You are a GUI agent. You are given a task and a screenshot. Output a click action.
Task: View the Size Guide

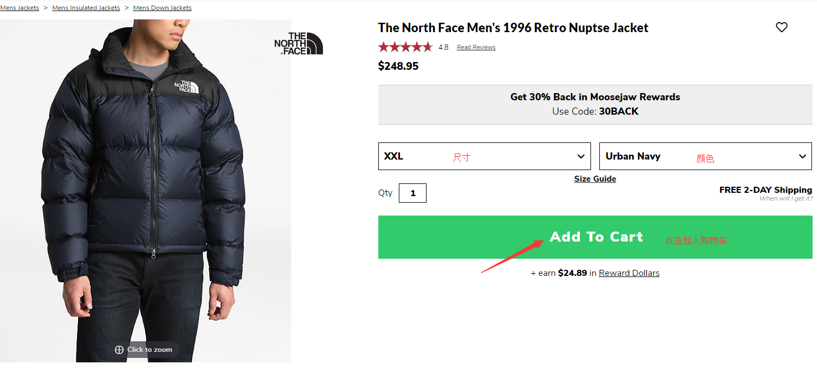tap(595, 179)
